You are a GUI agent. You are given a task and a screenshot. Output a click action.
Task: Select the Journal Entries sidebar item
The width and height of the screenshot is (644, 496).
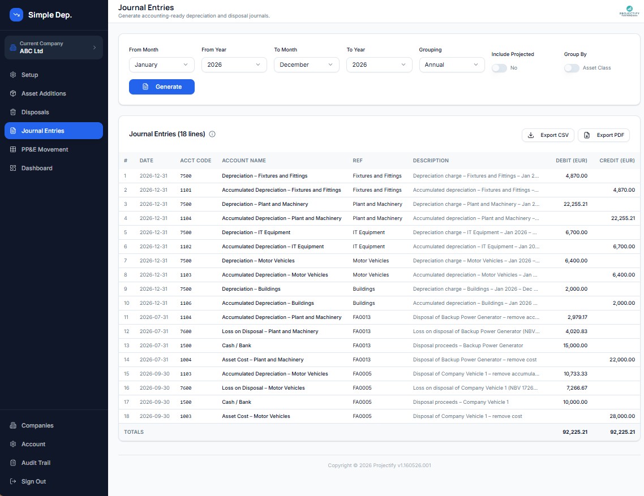[54, 131]
